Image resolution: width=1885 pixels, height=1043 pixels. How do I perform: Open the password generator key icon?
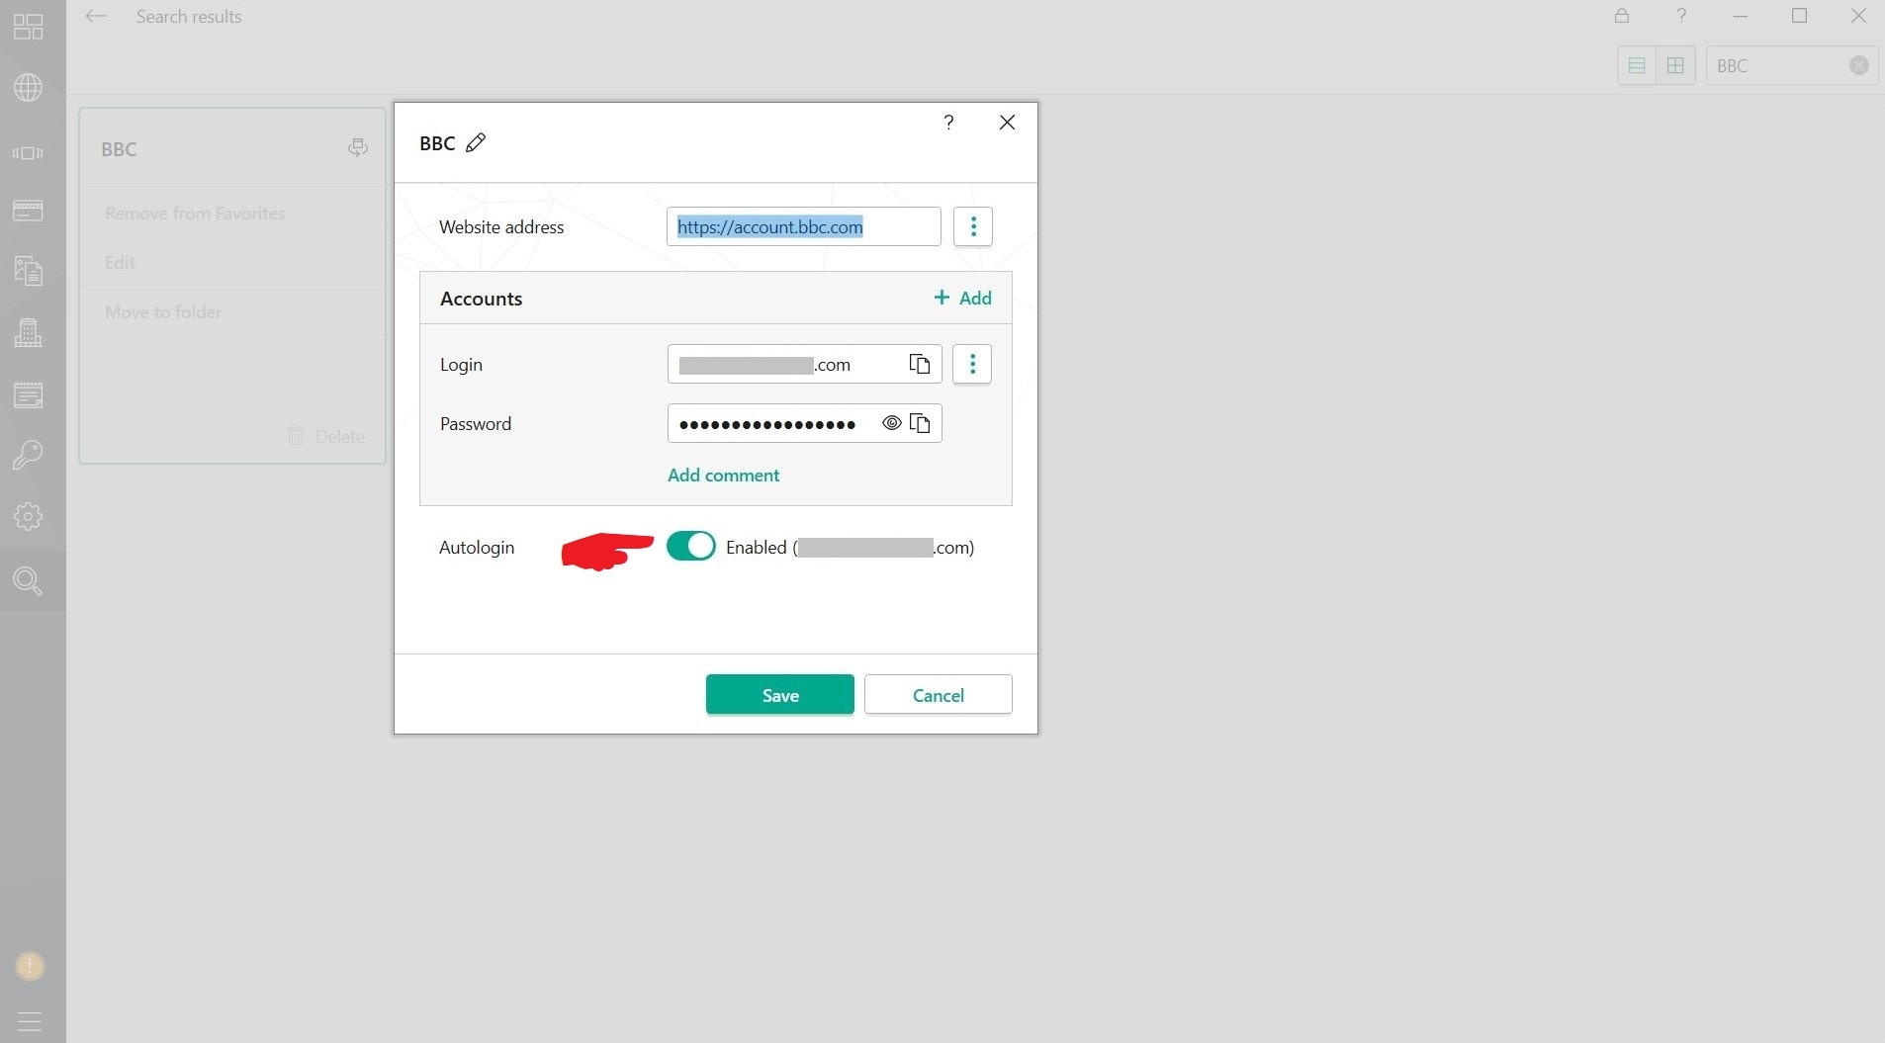coord(28,455)
